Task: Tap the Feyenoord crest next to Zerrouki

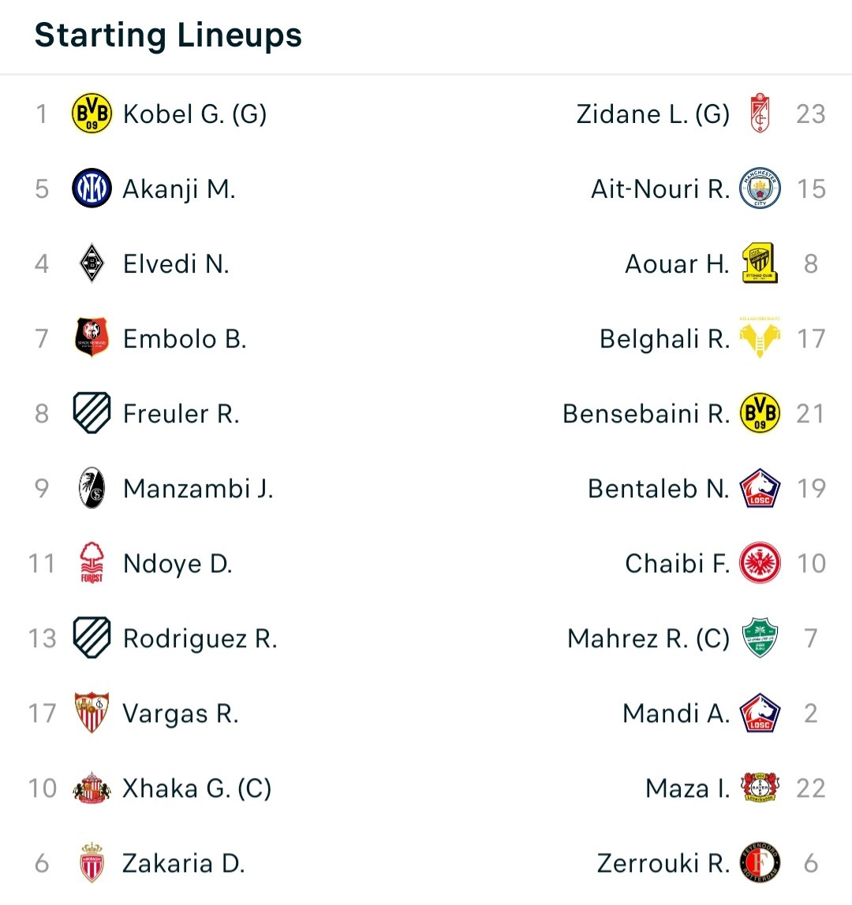Action: pyautogui.click(x=760, y=863)
